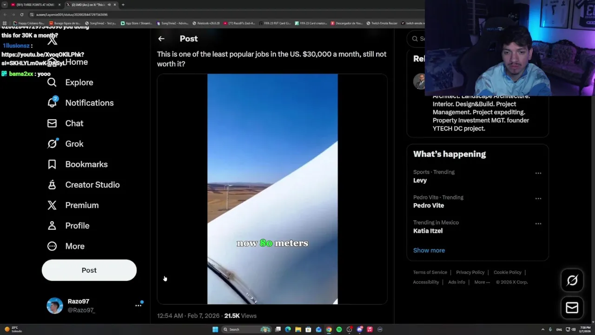Go to Profile in the sidebar

68,226
